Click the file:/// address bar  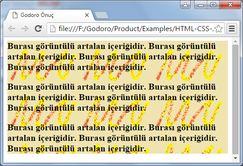135,29
